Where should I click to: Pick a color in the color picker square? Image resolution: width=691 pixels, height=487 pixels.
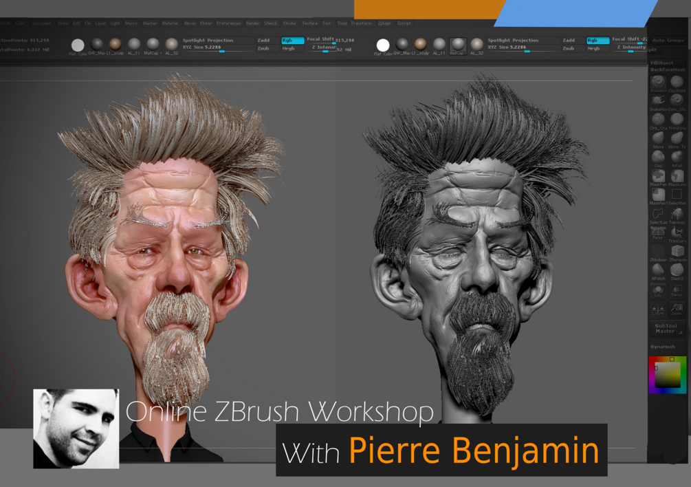(667, 375)
